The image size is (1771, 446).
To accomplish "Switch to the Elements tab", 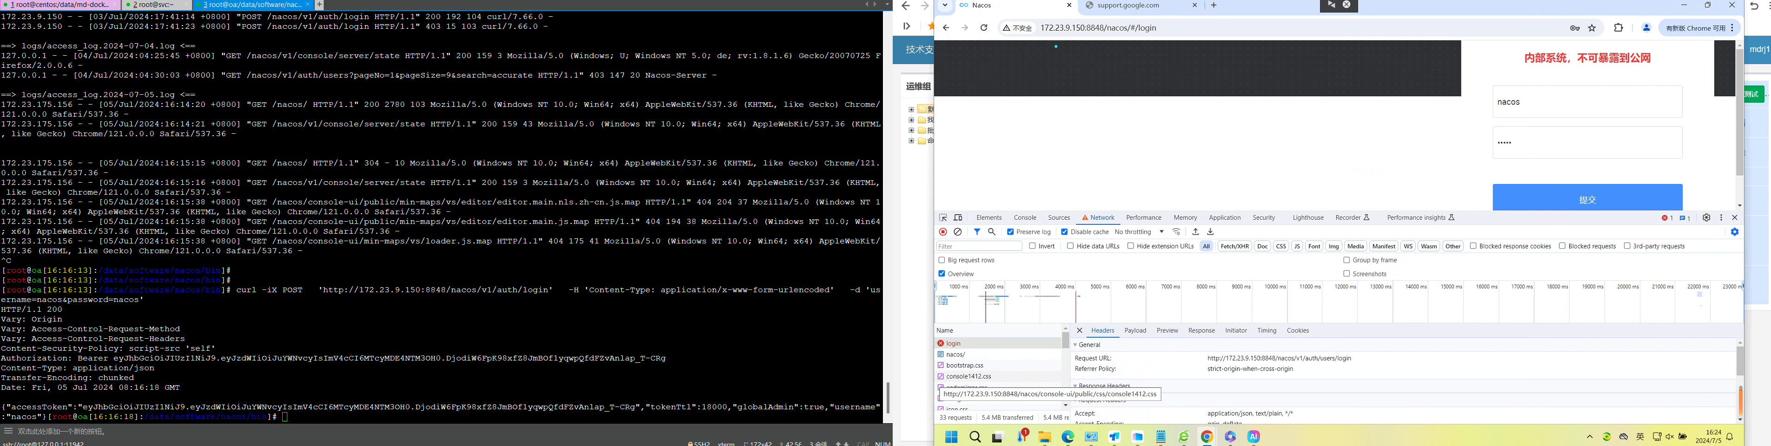I will click(x=989, y=218).
